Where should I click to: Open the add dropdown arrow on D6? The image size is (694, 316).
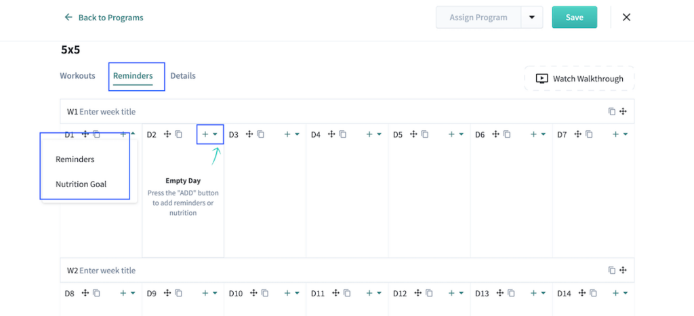[544, 135]
